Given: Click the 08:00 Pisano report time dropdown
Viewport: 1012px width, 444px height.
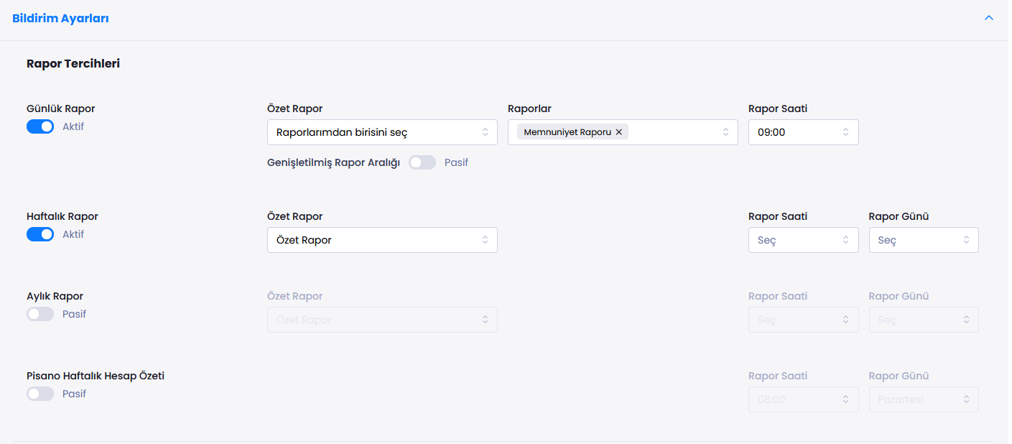Looking at the screenshot, I should click(x=803, y=399).
